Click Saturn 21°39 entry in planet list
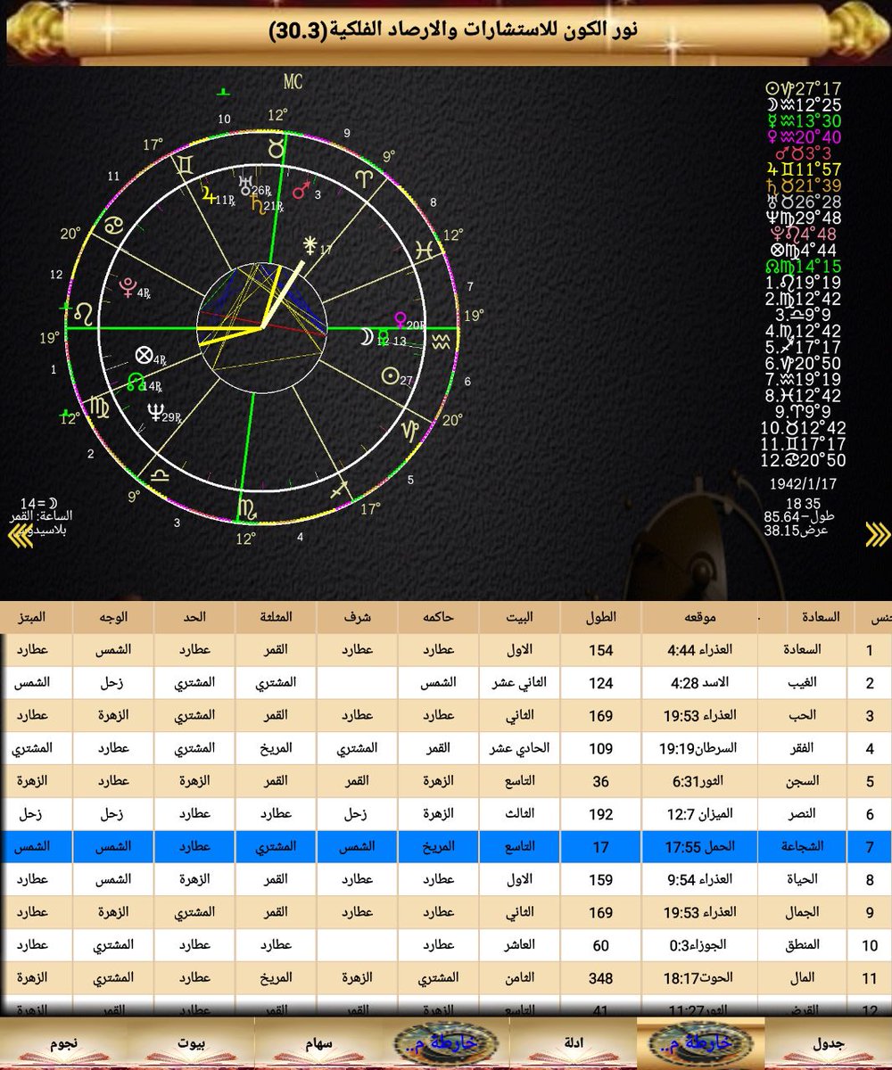Image resolution: width=892 pixels, height=1070 pixels. point(803,185)
